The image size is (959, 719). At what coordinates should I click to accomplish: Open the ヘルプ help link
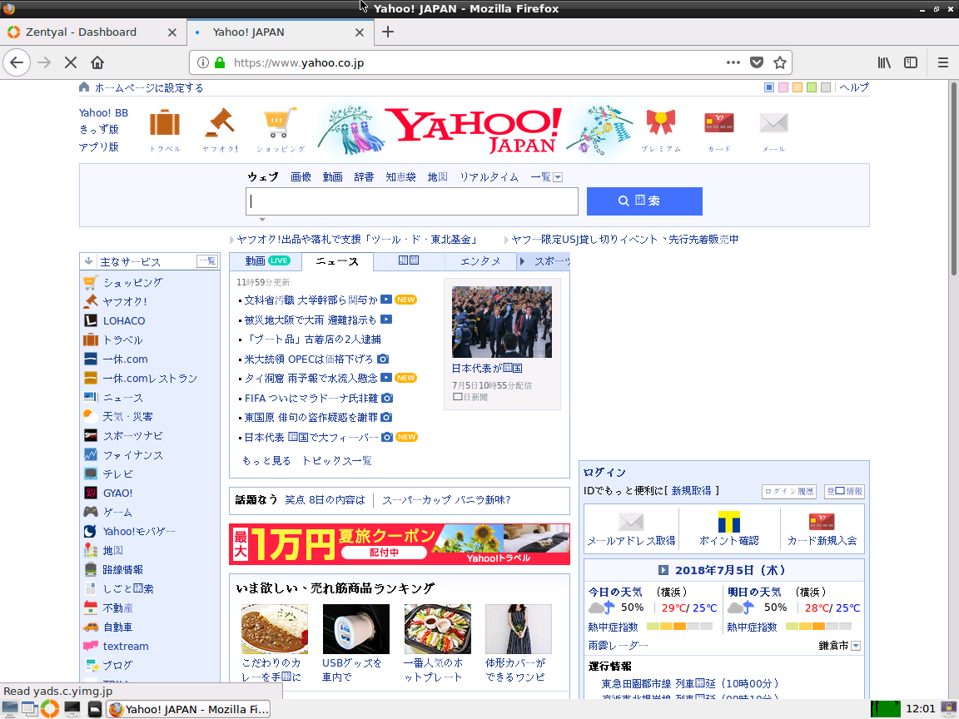(x=854, y=87)
